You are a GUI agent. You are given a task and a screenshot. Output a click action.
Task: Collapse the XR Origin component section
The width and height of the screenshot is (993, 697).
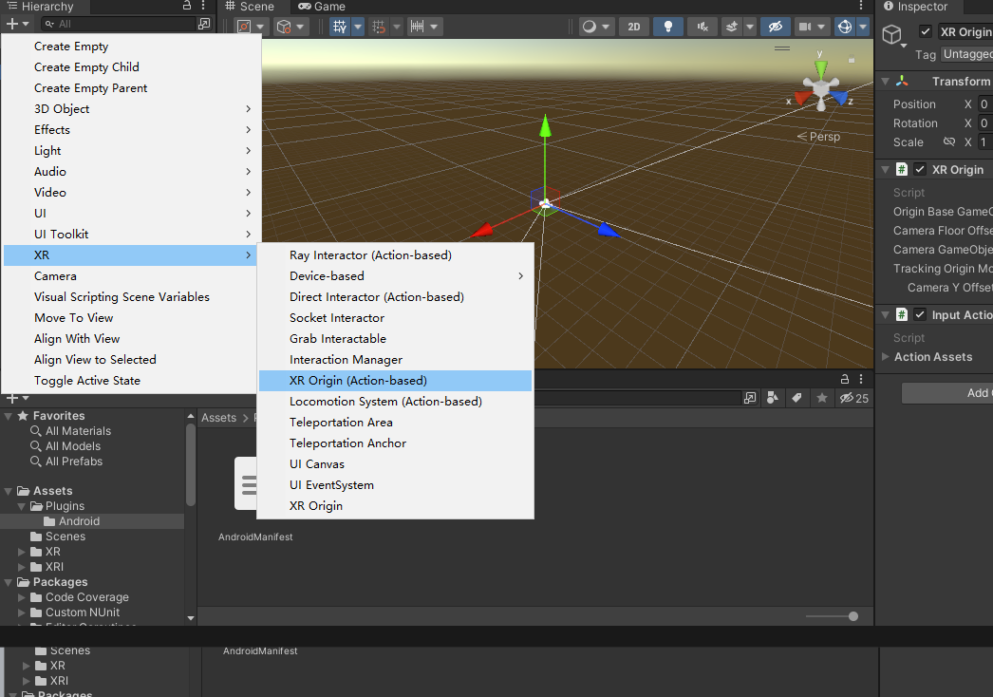click(886, 169)
